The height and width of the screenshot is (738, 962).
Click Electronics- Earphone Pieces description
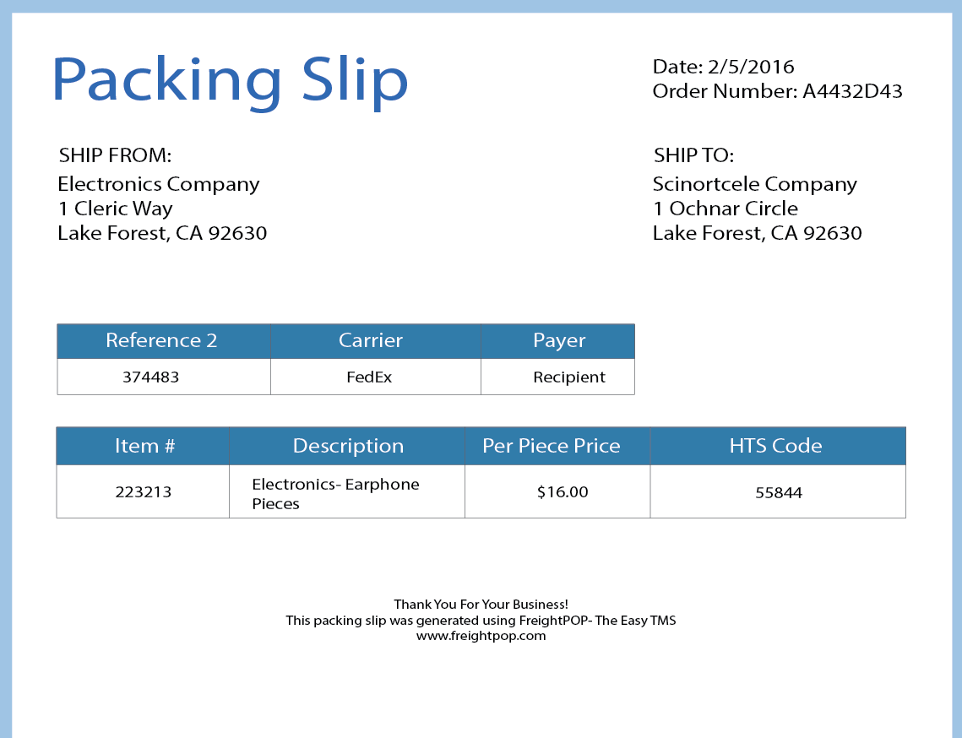pyautogui.click(x=335, y=494)
